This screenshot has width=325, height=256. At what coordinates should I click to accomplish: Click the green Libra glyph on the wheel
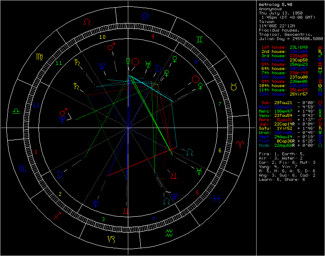tap(15, 111)
